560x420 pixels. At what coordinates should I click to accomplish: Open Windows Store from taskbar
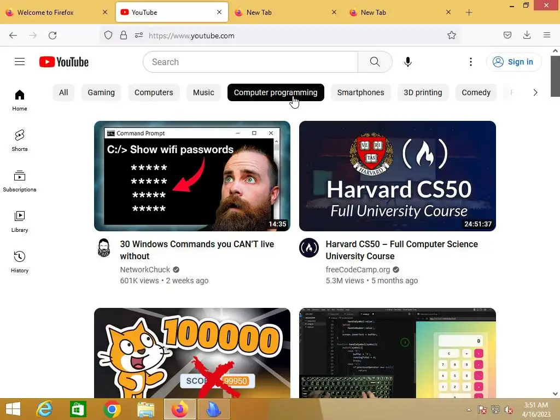(78, 409)
